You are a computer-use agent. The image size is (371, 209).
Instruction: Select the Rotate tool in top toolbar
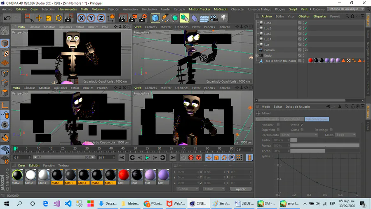point(59,18)
